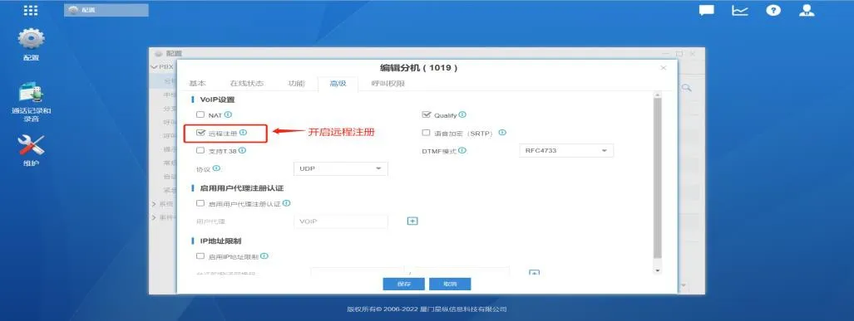Switch to the 呼叫权限 tab

(x=388, y=84)
